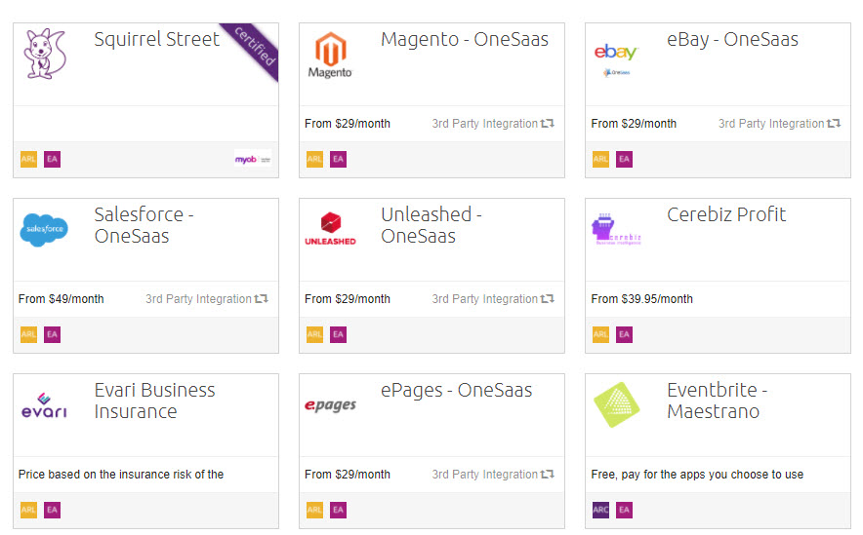Click the magenta EA tag on Unleashed card

pos(338,334)
